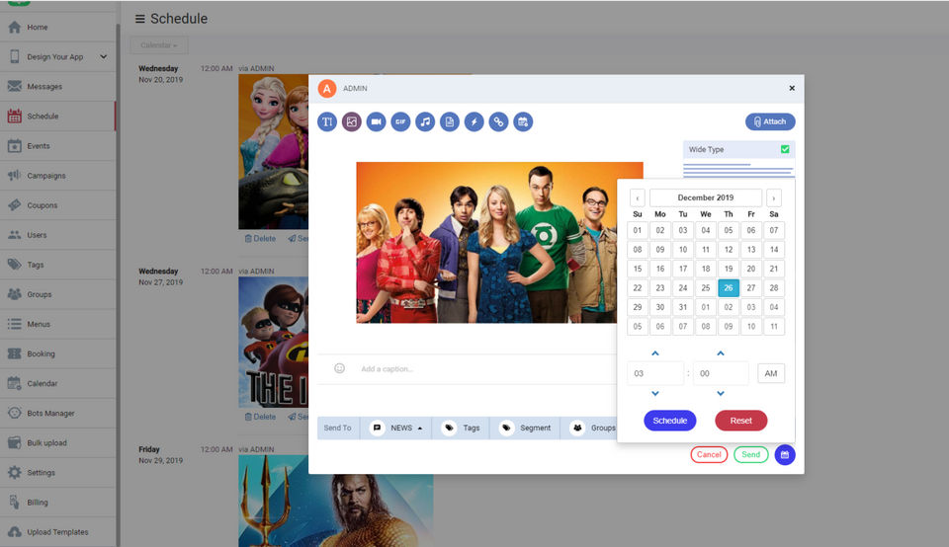Close the message dialog

click(792, 88)
